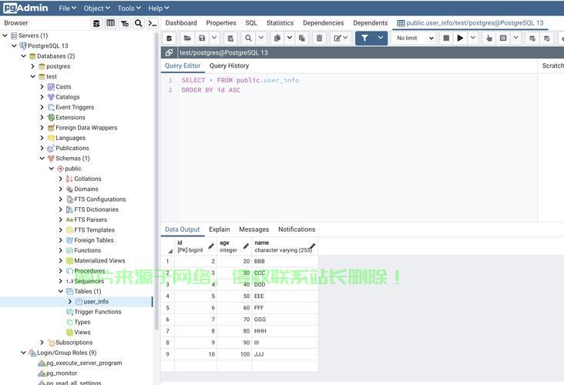Click inside the SQL query editor area
This screenshot has width=564, height=385.
pos(349,147)
